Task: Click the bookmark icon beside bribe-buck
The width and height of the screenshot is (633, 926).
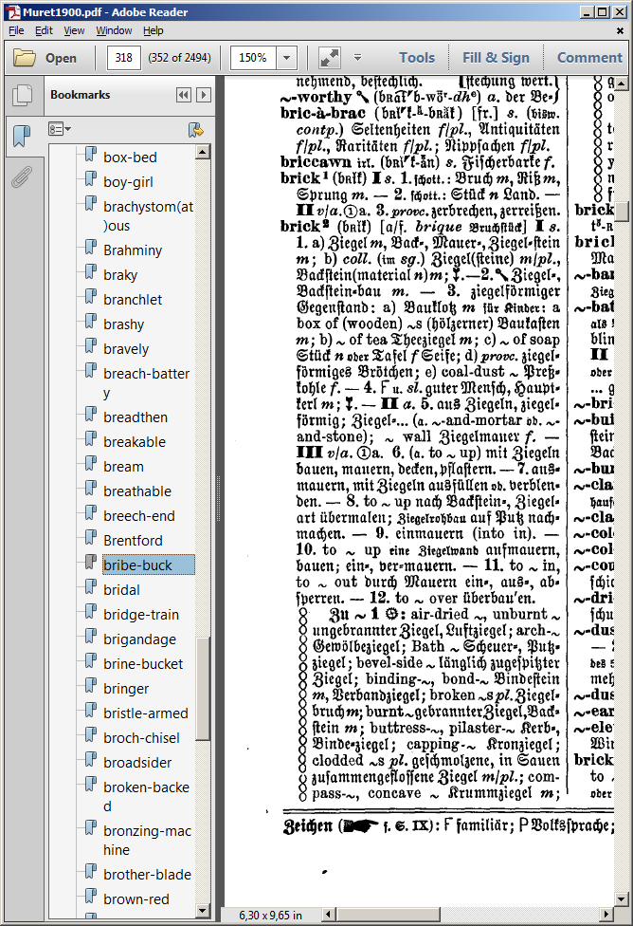Action: (x=90, y=563)
